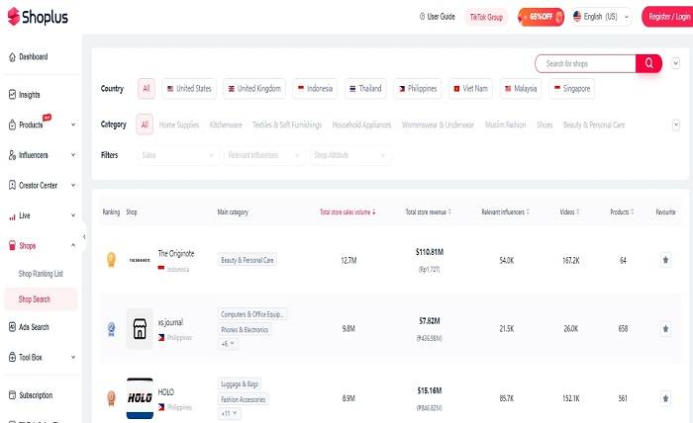This screenshot has width=693, height=423.
Task: Open Shop Ranking List submenu item
Action: click(41, 273)
